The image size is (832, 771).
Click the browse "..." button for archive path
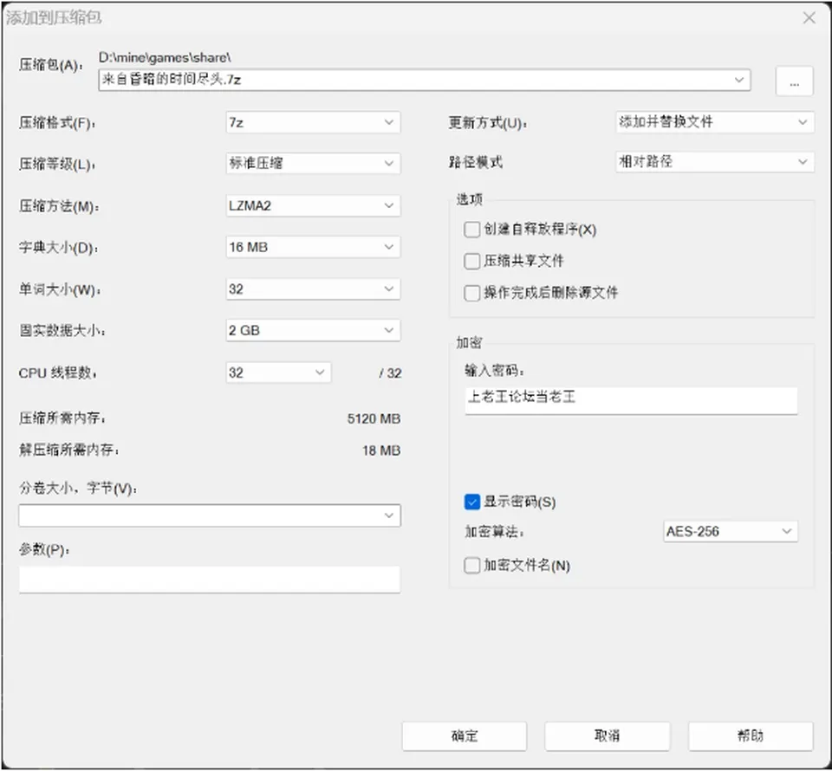pyautogui.click(x=794, y=81)
